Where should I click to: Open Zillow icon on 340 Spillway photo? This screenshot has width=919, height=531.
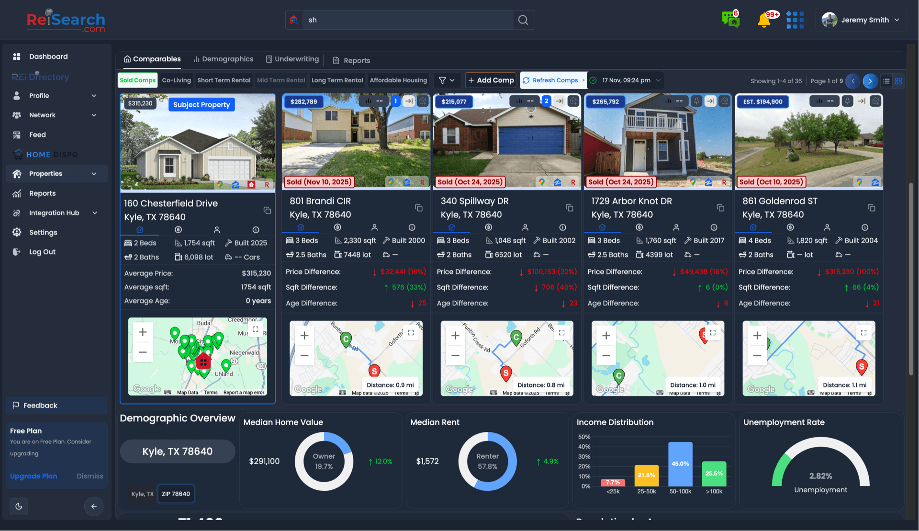(x=557, y=182)
